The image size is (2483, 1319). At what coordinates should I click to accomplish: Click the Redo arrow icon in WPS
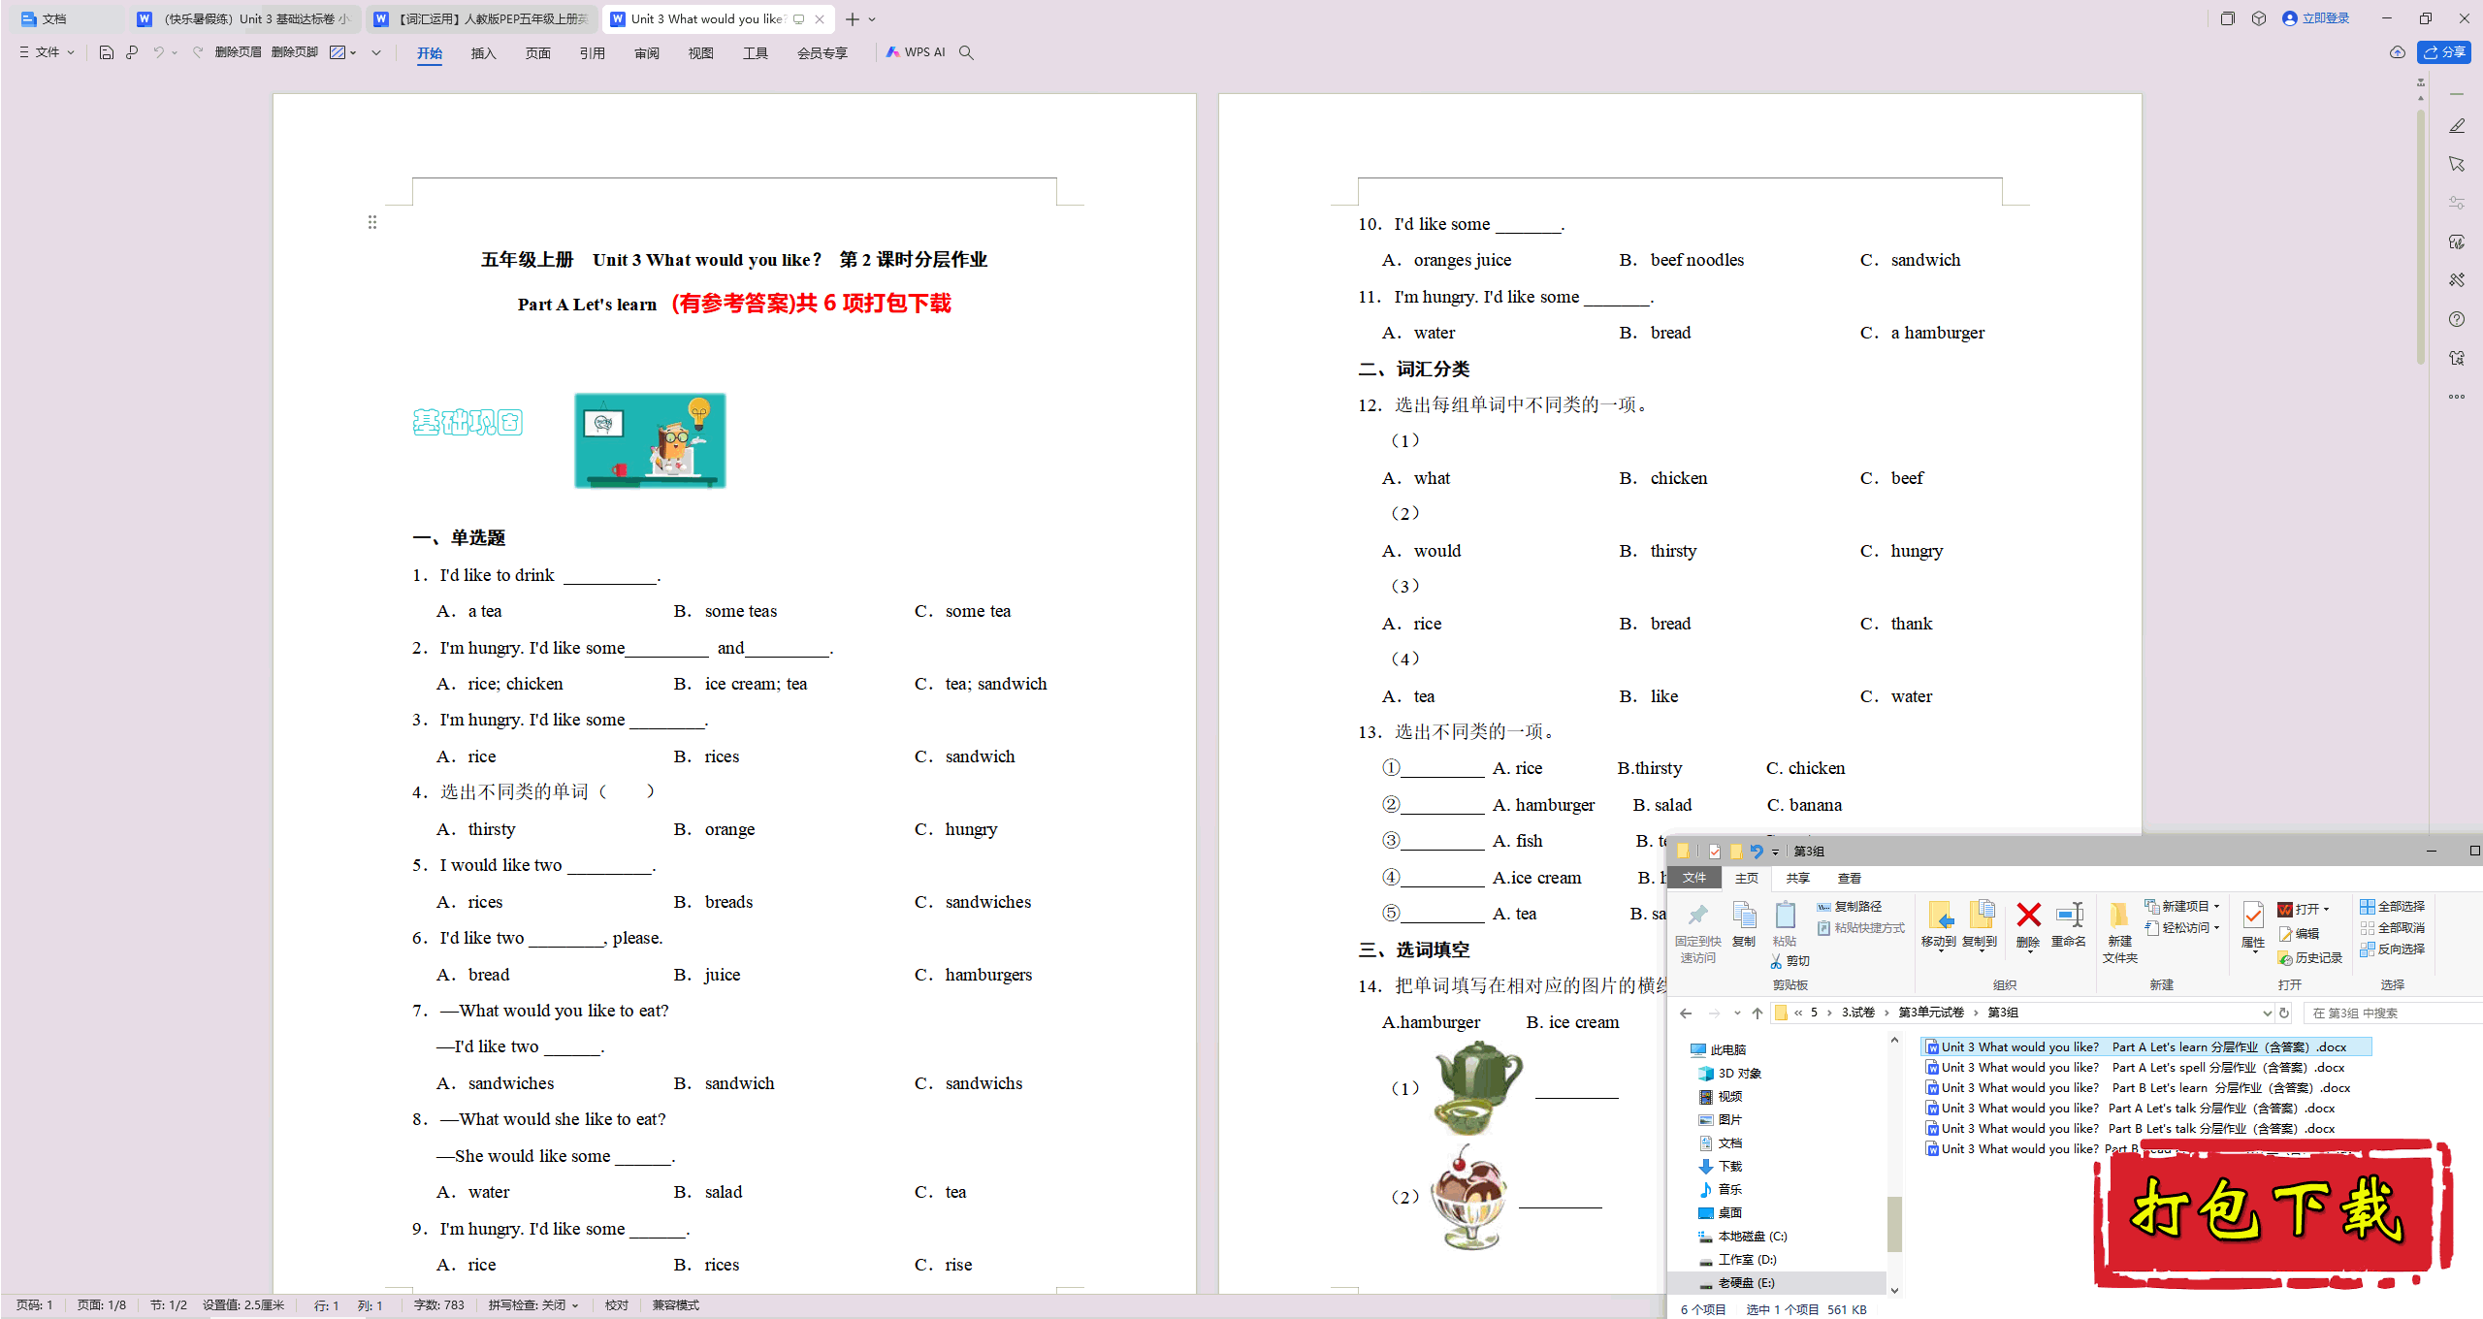tap(198, 52)
